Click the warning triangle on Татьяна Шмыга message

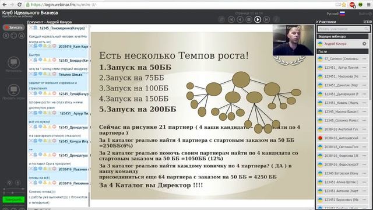click(50, 74)
